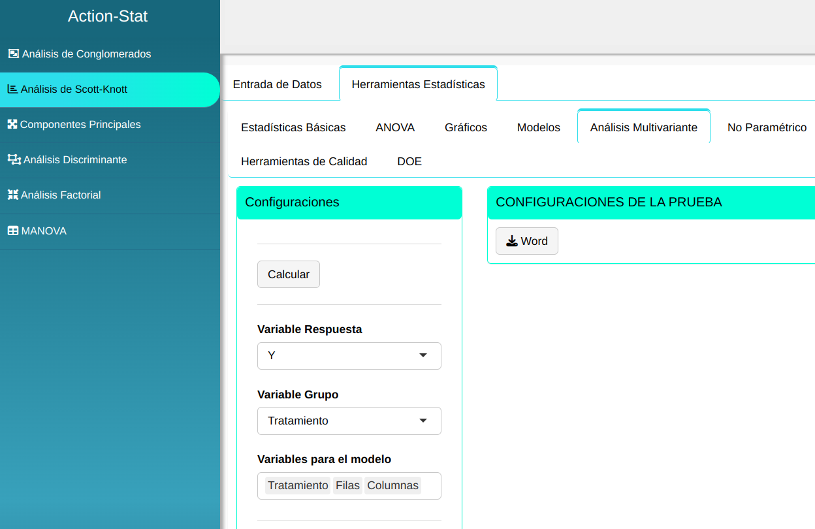Screen dimensions: 815x529
Task: Click the Análisis de Conglomerados sidebar icon
Action: (x=13, y=54)
